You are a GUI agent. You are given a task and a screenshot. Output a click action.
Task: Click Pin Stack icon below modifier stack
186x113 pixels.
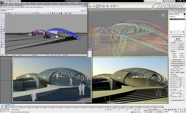(x=171, y=32)
